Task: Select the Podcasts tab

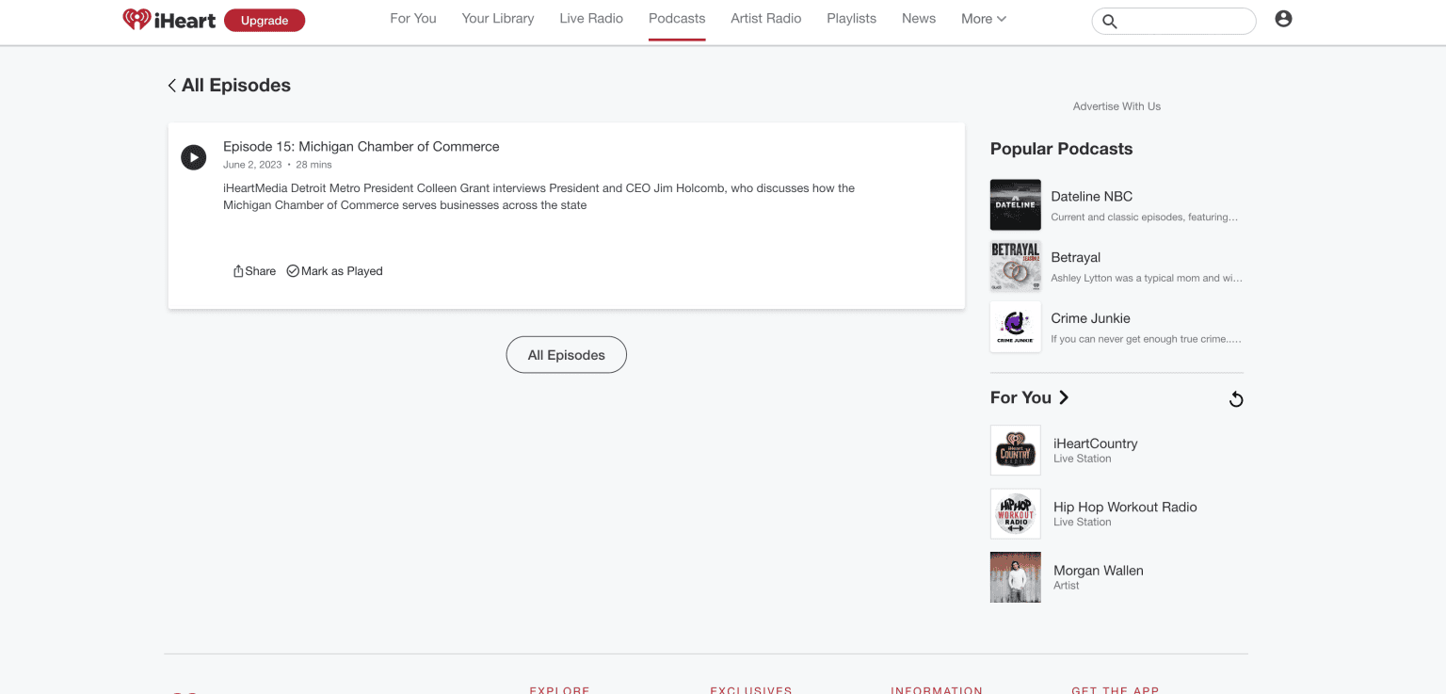Action: [677, 19]
